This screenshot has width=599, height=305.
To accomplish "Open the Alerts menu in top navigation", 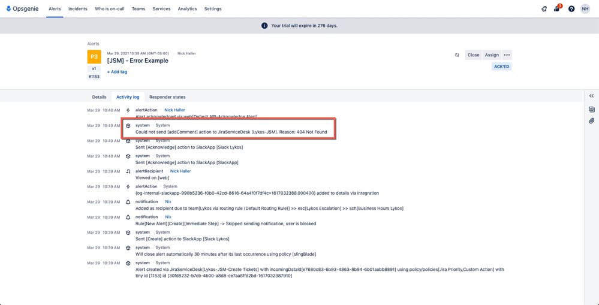I will pyautogui.click(x=55, y=9).
